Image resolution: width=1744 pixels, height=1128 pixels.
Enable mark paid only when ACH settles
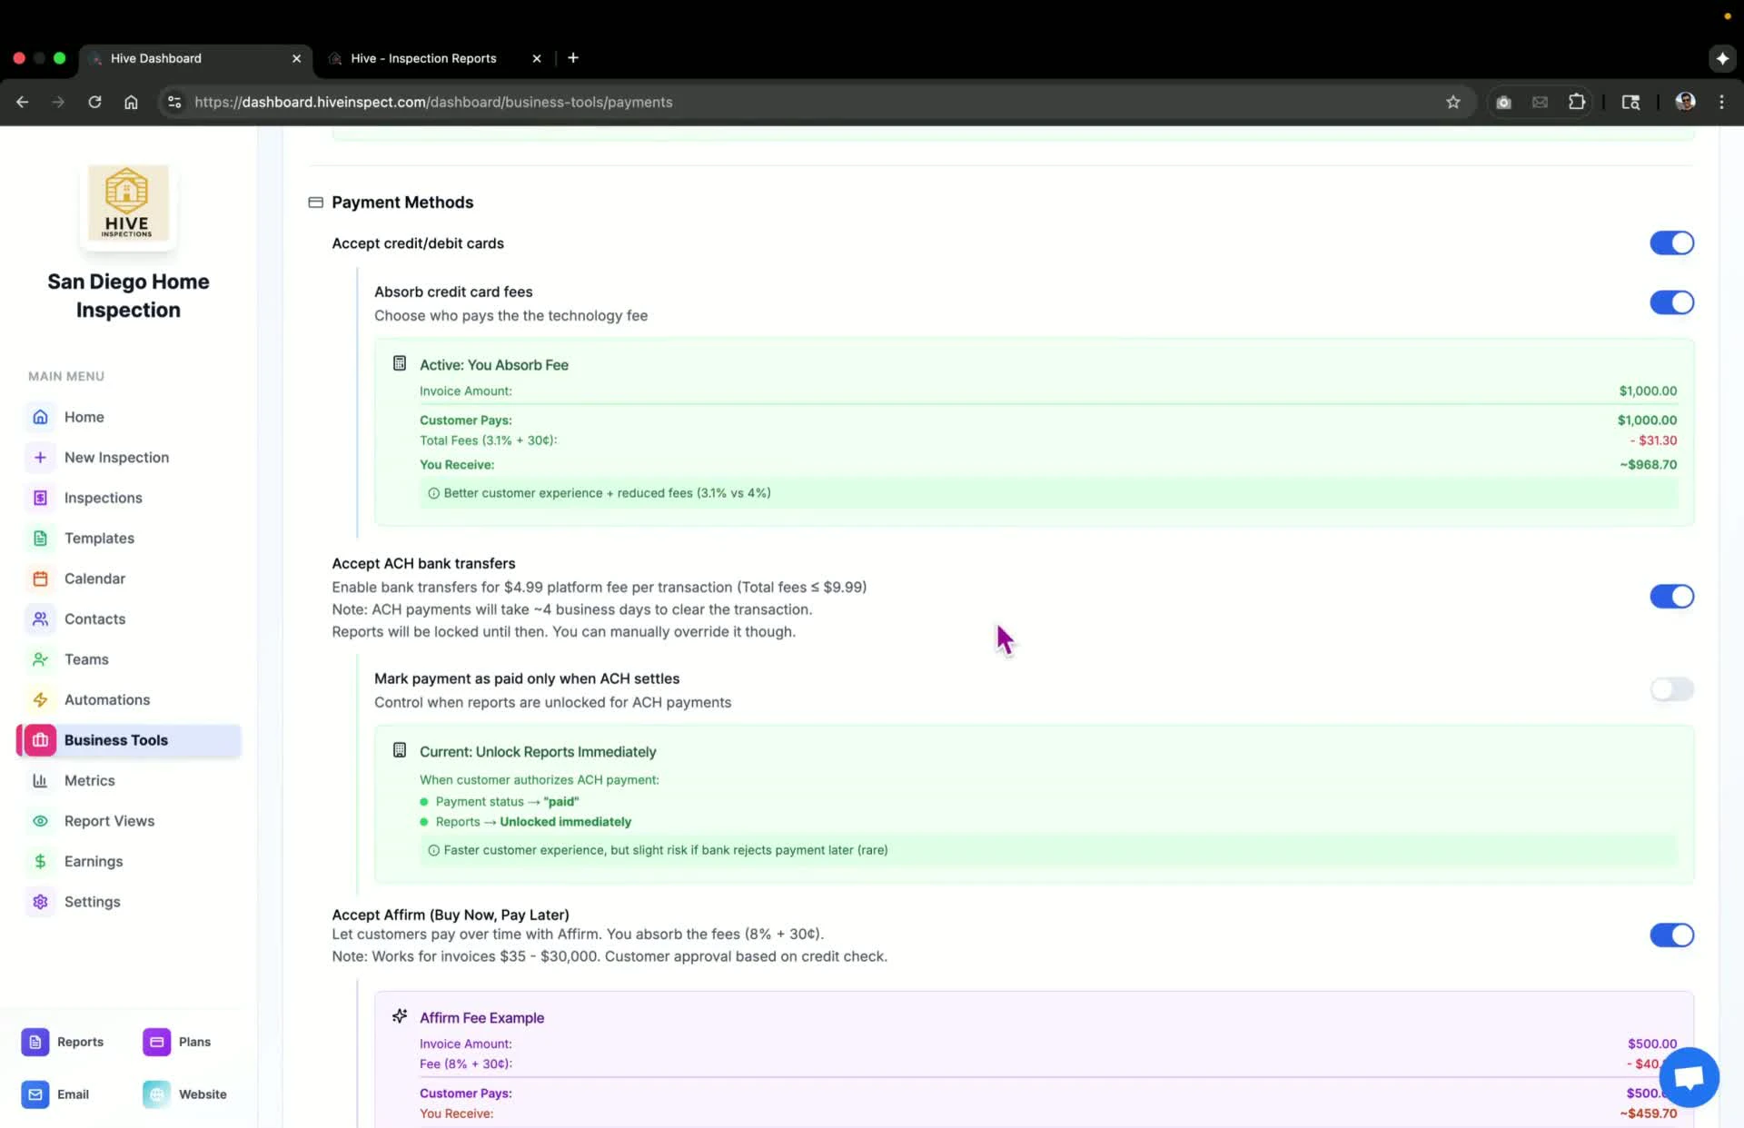click(x=1671, y=689)
